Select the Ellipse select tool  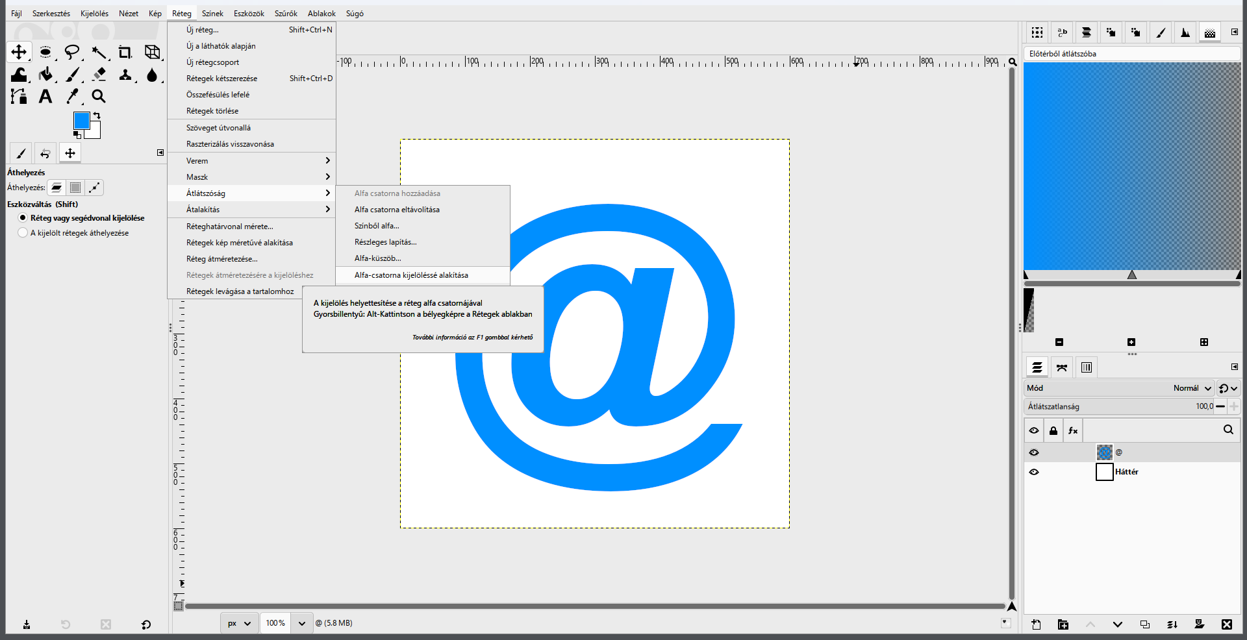45,52
